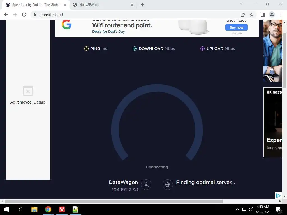Open the Windows Start menu
287x215 pixels.
coord(7,209)
